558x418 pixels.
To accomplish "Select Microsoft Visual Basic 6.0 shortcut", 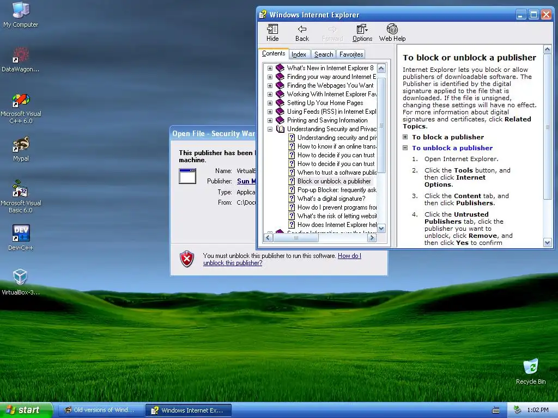I will 21,197.
